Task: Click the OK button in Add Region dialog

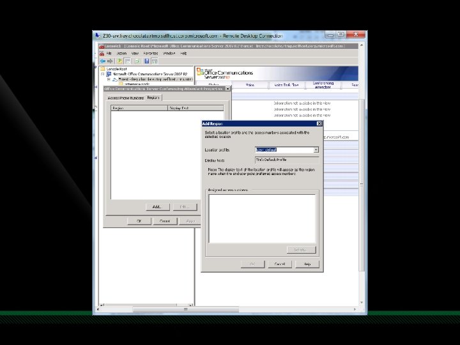Action: (x=252, y=264)
